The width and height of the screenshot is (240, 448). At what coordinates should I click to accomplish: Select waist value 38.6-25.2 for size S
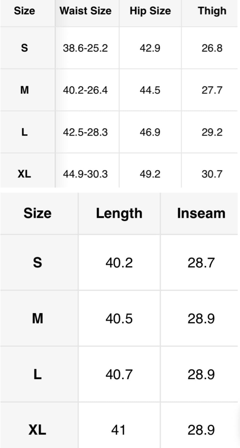[85, 48]
